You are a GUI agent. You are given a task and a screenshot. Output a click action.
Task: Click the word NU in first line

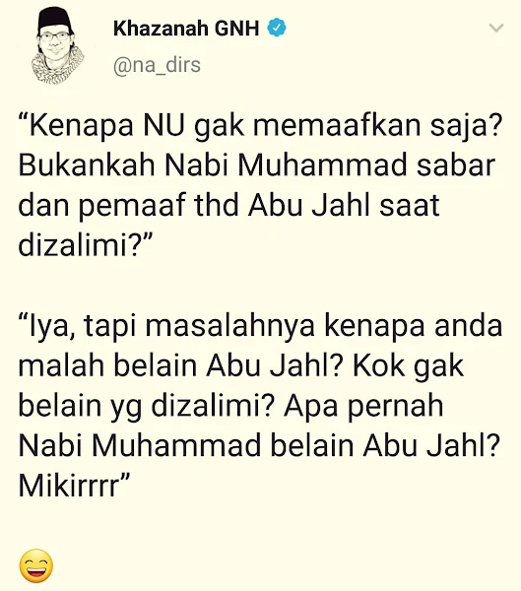click(164, 126)
